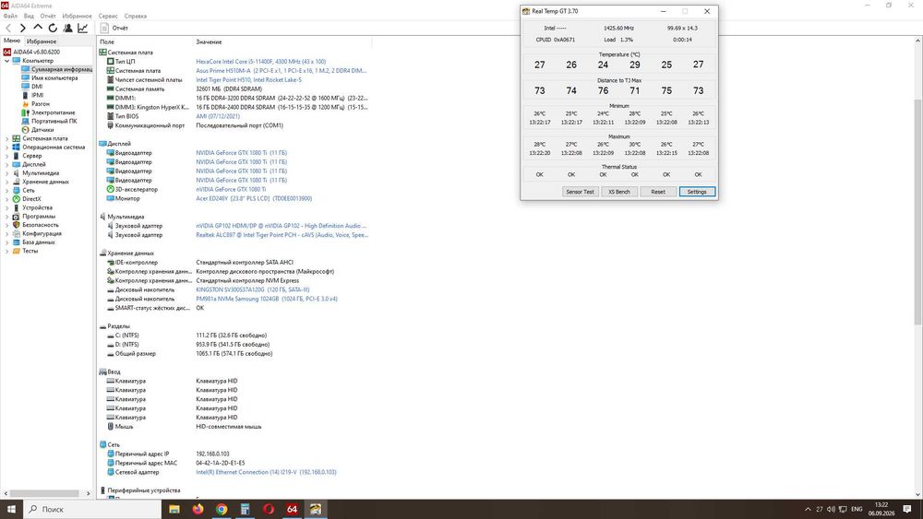Click Reset in Real Temp
923x519 pixels.
[658, 192]
